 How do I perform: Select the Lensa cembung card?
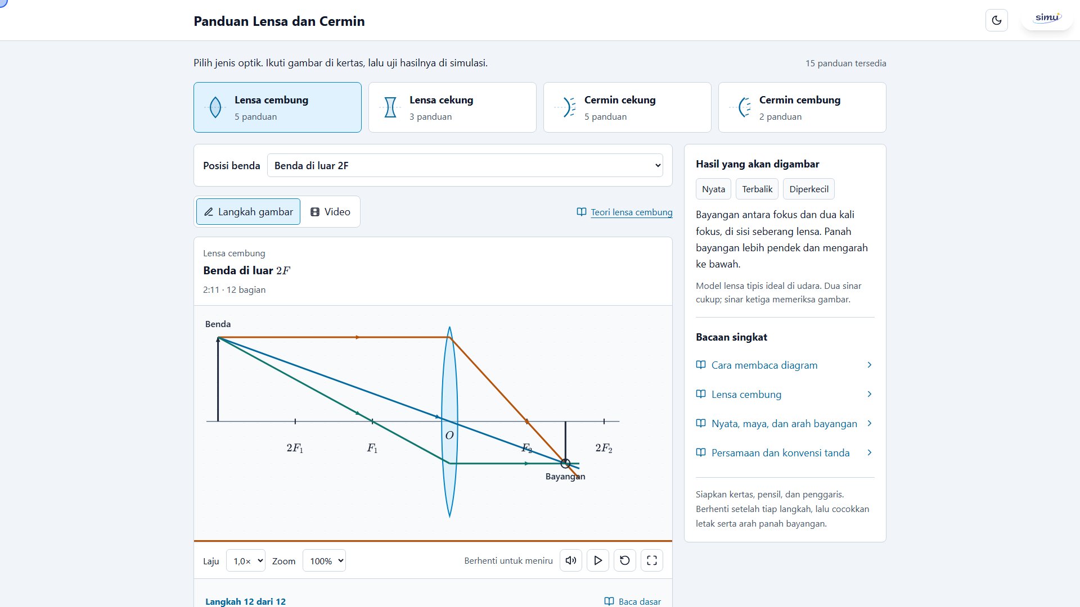point(277,107)
